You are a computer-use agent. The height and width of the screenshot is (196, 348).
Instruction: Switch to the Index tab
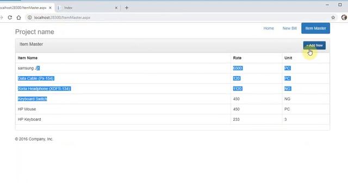pos(86,8)
